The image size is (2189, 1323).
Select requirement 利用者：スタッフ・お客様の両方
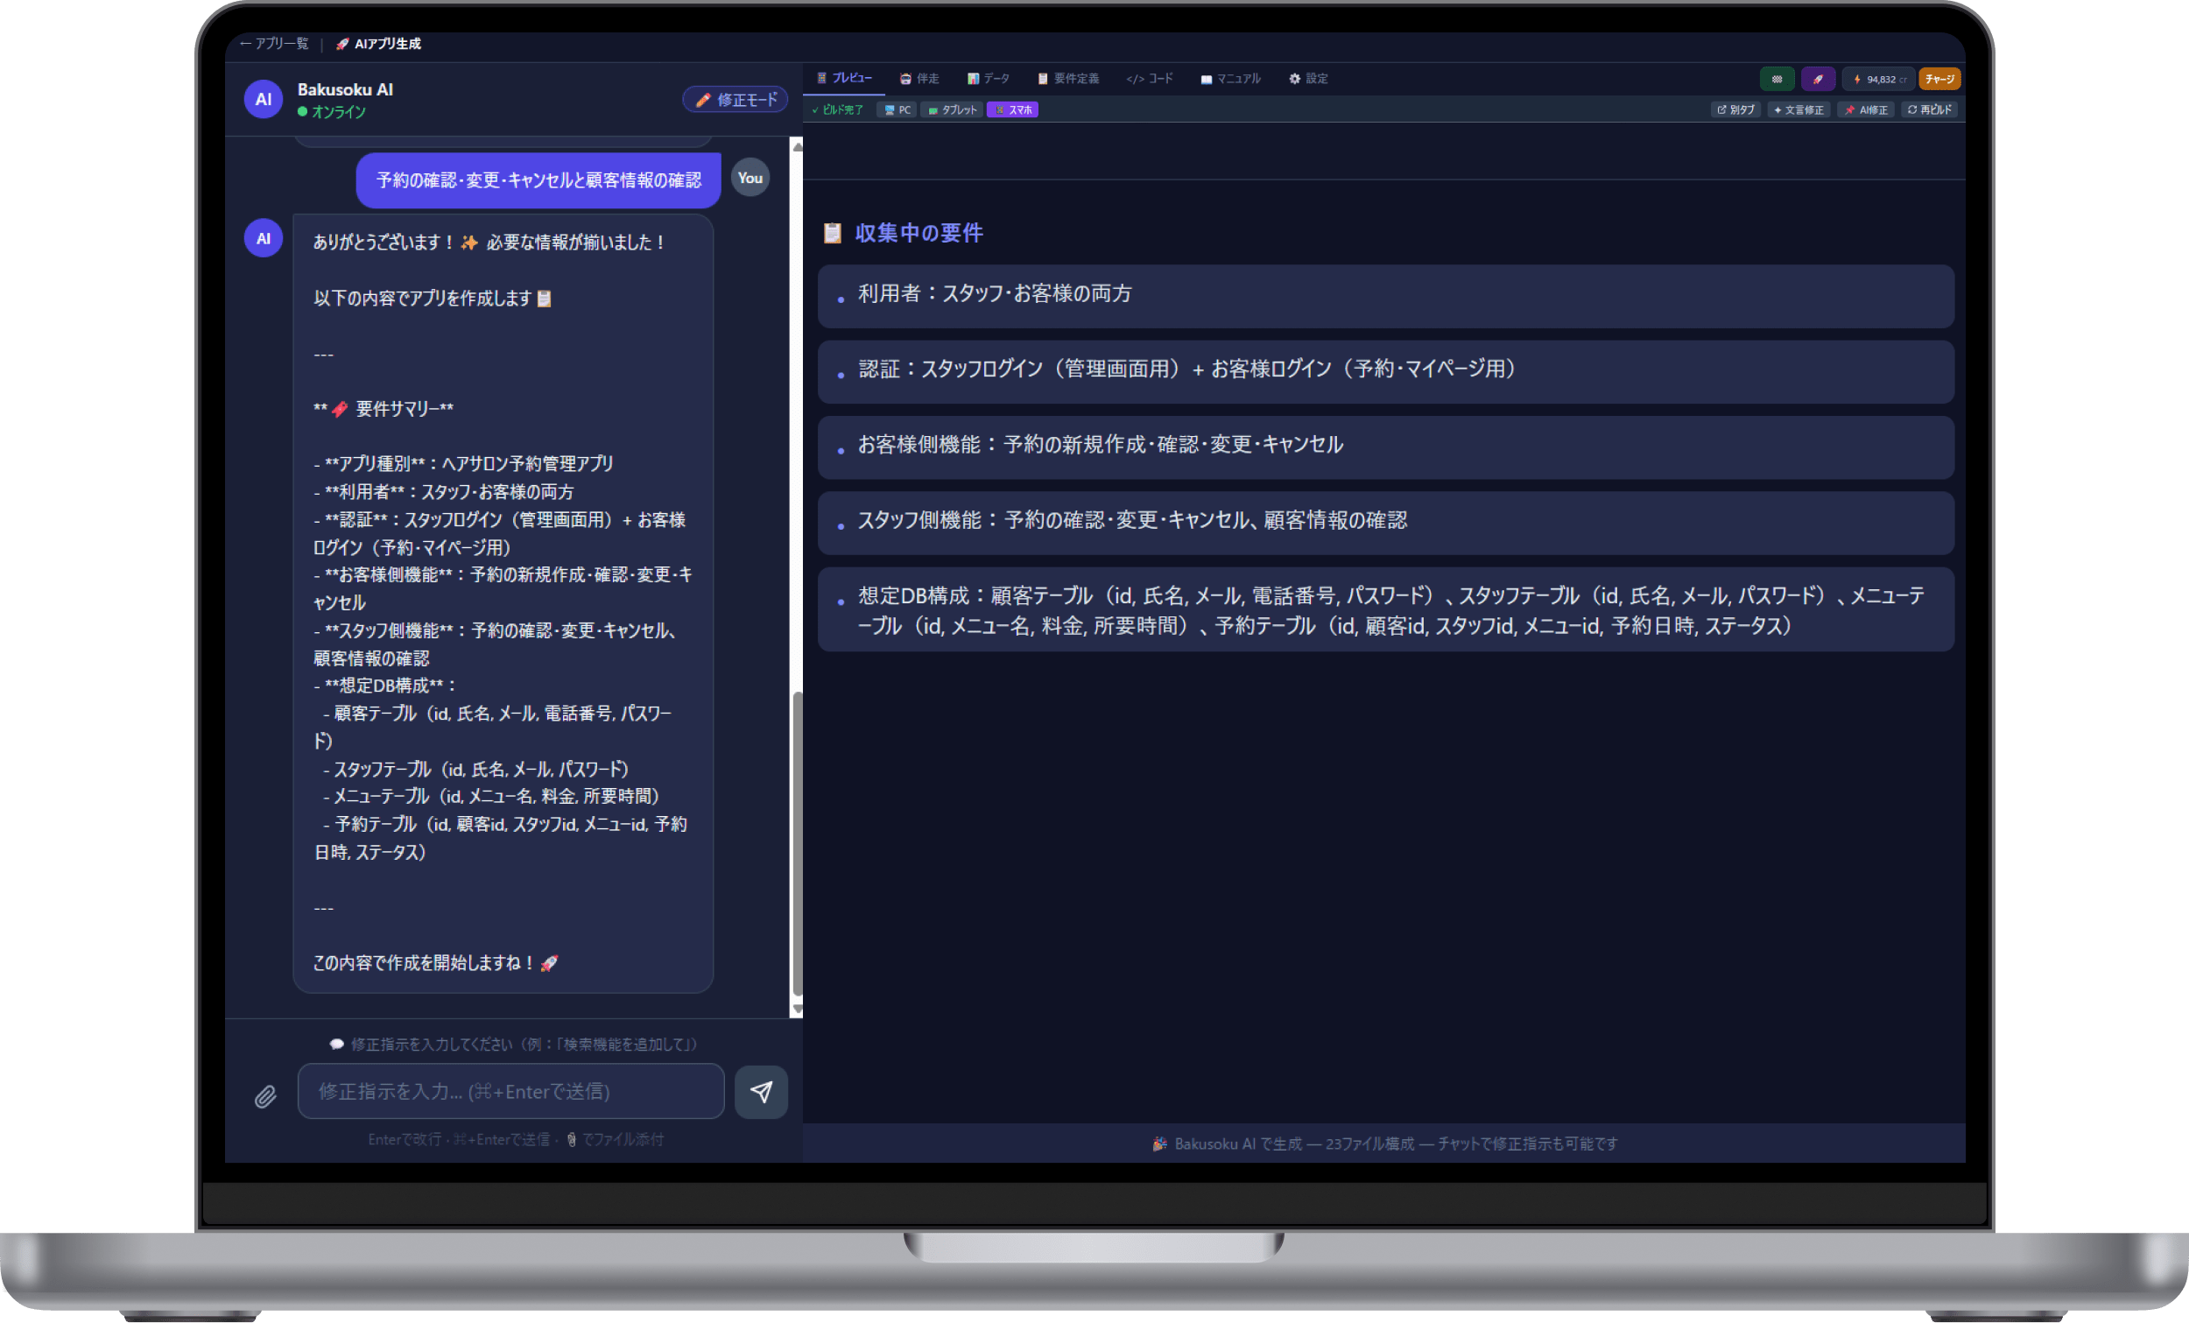(1385, 295)
